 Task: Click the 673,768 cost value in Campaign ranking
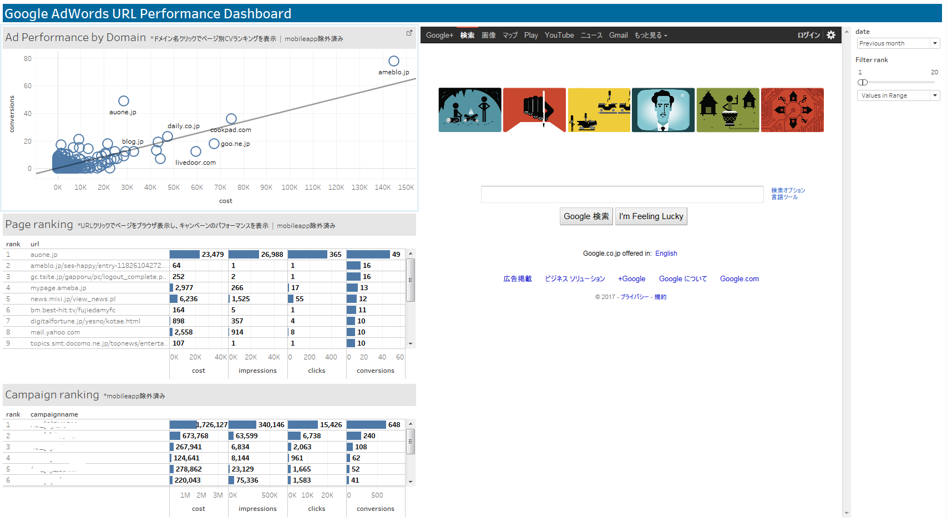(195, 436)
